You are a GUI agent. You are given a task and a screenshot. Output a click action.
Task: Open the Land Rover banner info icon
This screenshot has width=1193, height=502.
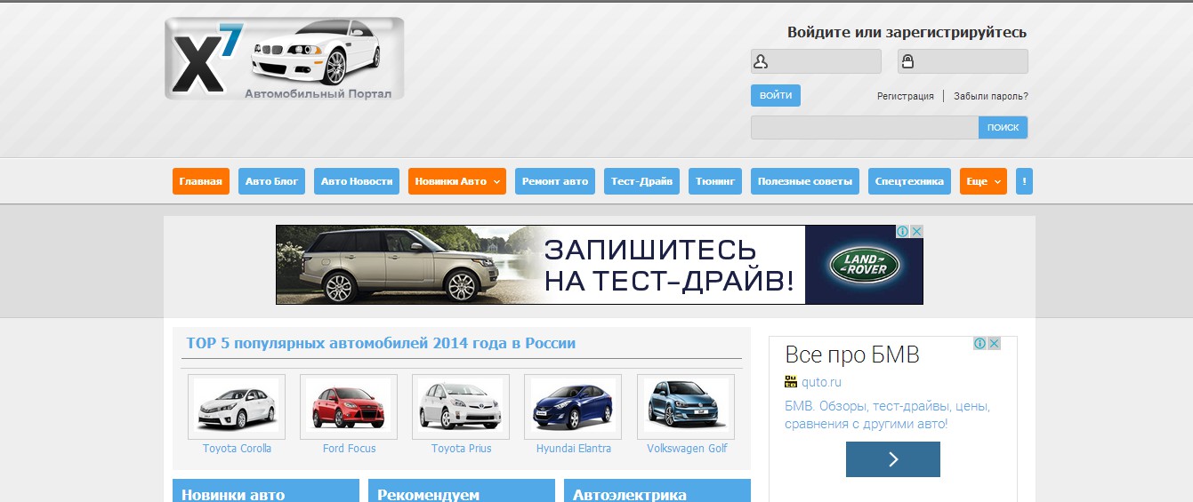point(902,231)
